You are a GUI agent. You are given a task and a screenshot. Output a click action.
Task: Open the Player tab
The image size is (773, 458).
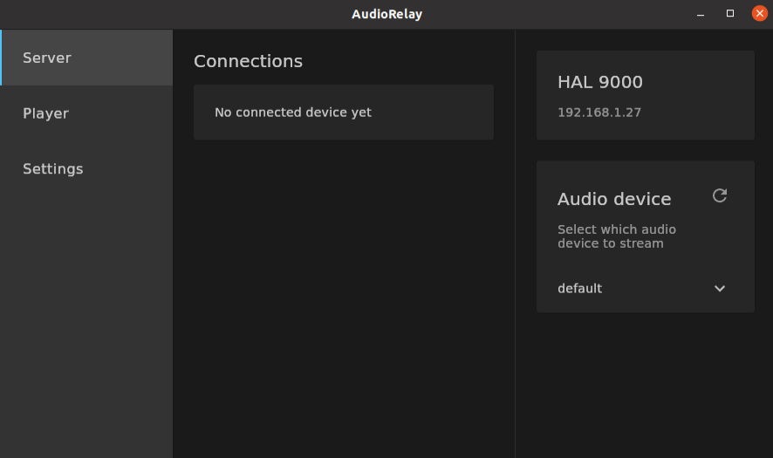click(x=45, y=113)
